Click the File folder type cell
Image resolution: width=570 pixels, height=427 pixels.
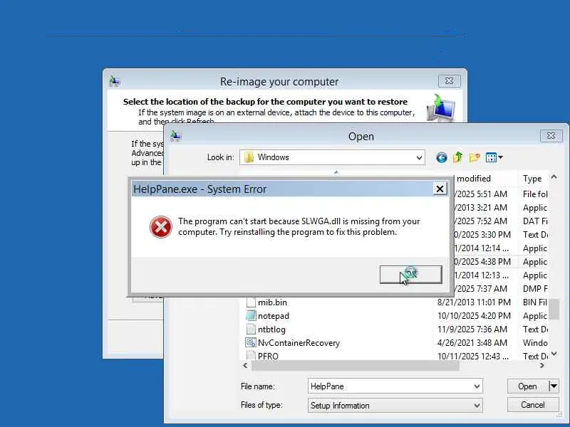pyautogui.click(x=535, y=194)
